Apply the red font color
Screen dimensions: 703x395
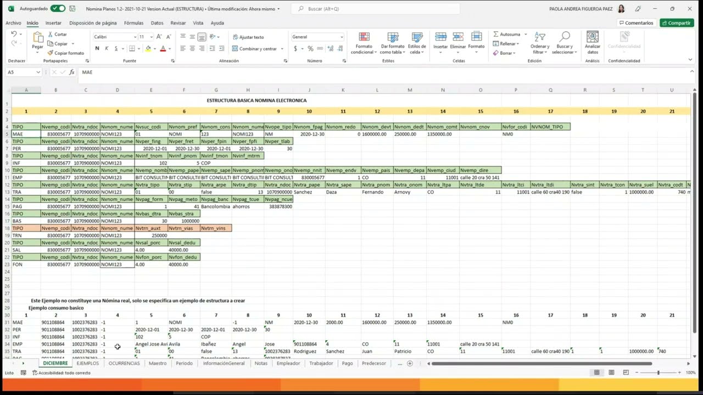coord(163,48)
